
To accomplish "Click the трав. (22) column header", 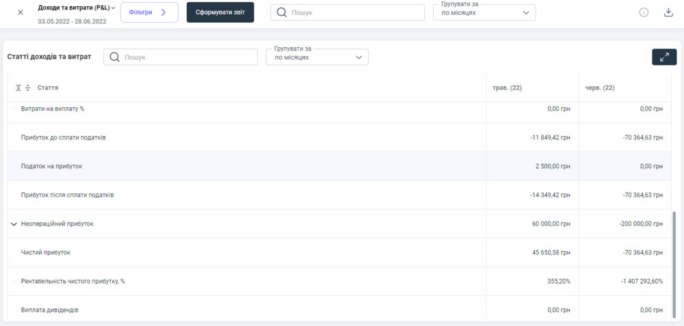I will point(507,88).
